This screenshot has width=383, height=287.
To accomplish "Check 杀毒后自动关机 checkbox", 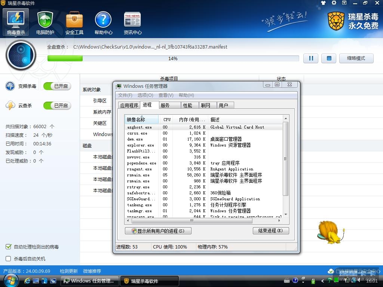I will coord(8,259).
